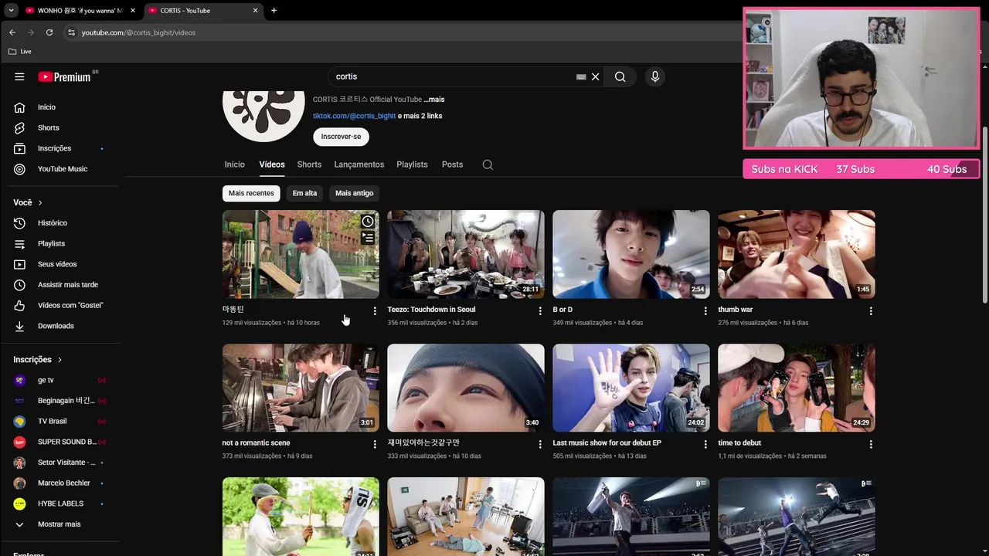This screenshot has width=989, height=556.
Task: Start voice search with the microphone
Action: [x=655, y=76]
